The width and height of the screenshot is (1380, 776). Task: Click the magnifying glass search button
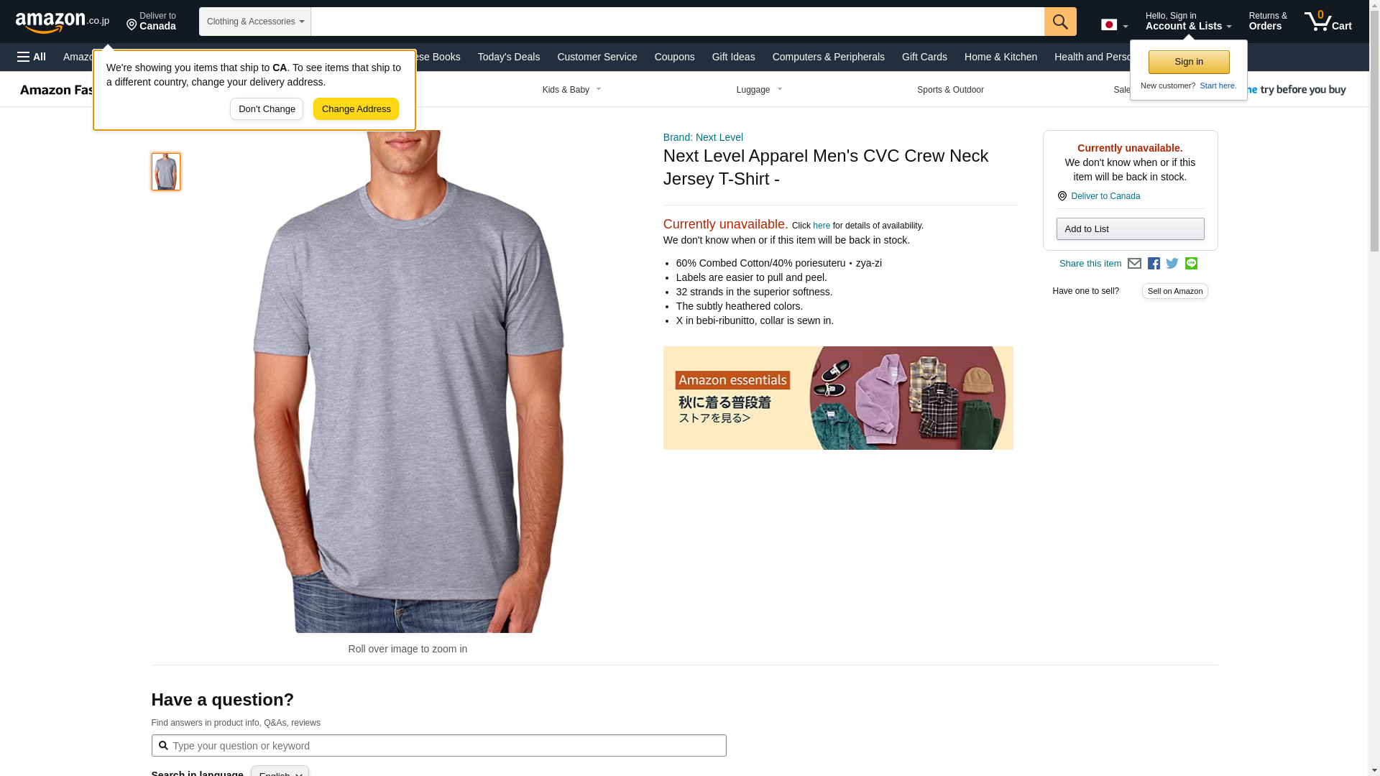pyautogui.click(x=1060, y=22)
